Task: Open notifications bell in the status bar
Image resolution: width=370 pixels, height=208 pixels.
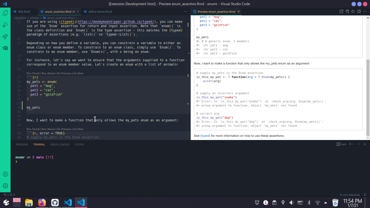Action: coord(365,195)
